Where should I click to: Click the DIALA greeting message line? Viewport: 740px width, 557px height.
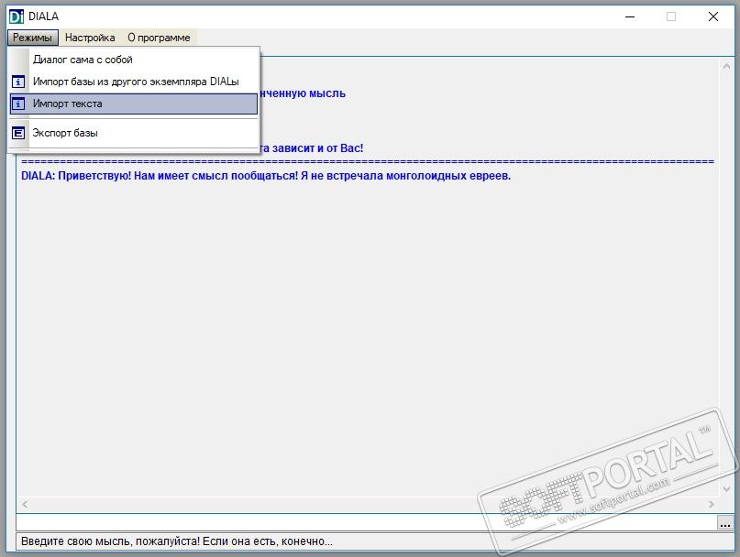(266, 176)
